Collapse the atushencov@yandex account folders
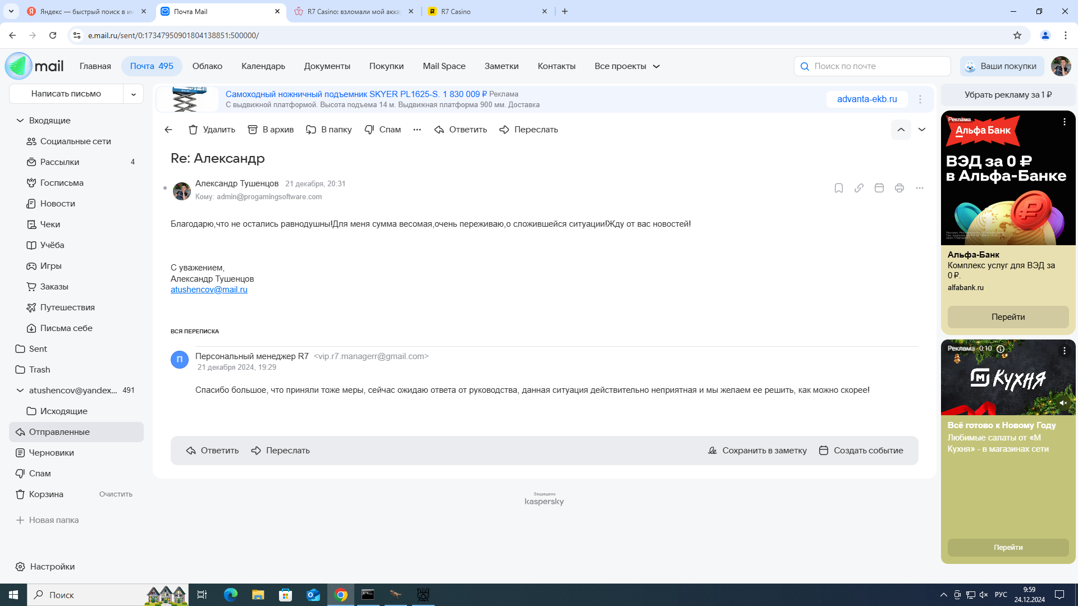This screenshot has height=606, width=1078. (x=20, y=391)
